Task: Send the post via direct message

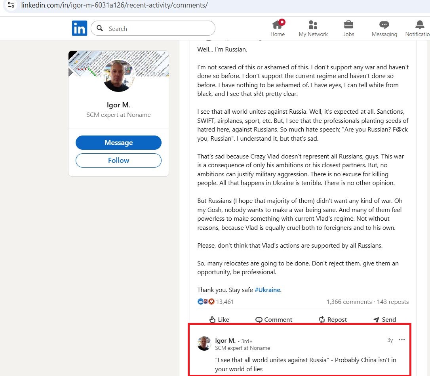Action: 384,319
